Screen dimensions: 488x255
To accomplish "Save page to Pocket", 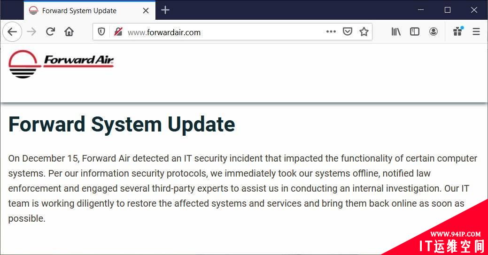I will 347,32.
